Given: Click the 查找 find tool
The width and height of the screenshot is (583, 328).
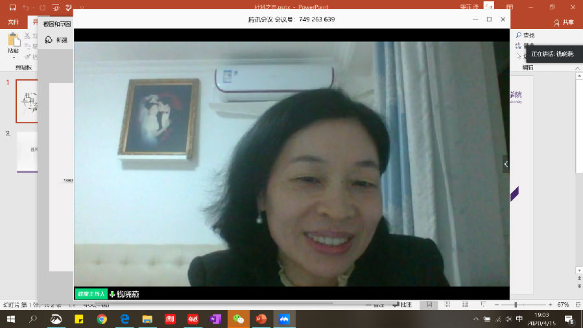Looking at the screenshot, I should pos(525,35).
